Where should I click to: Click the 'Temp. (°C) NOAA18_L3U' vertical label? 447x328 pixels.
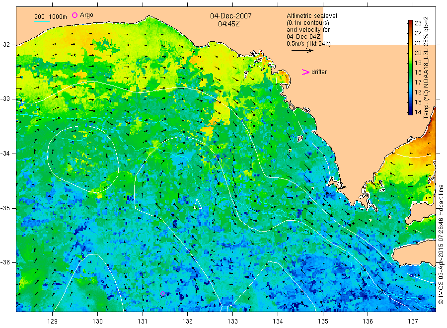click(426, 83)
